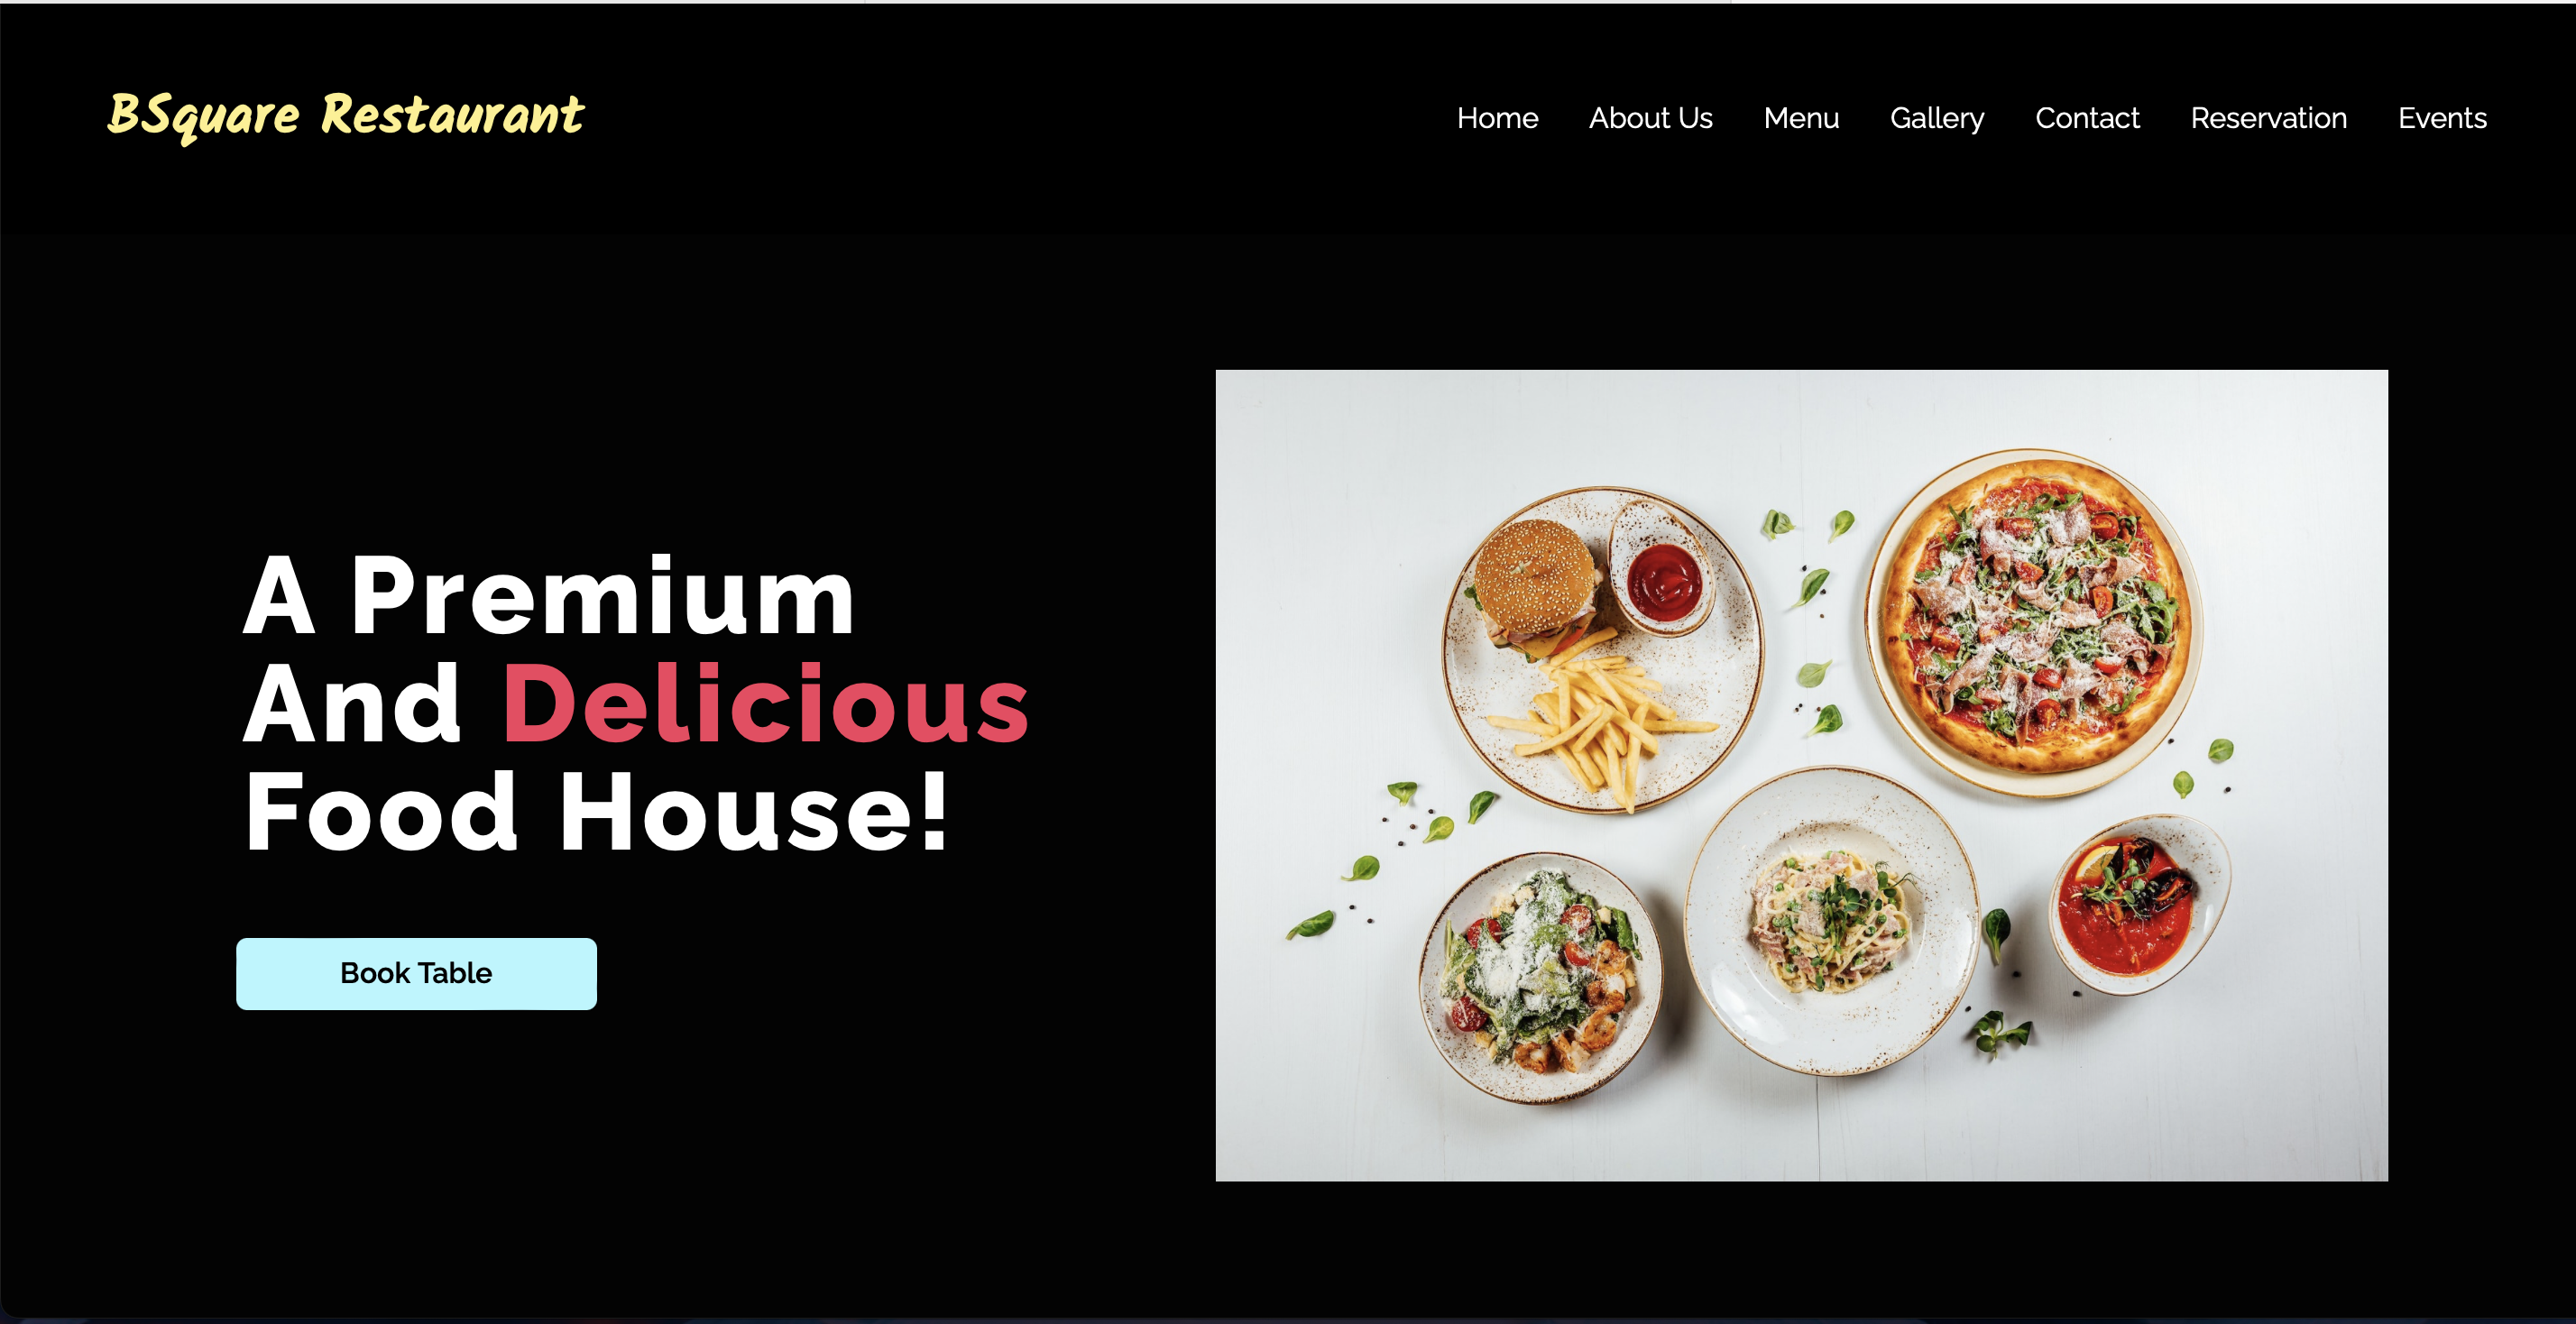2576x1324 pixels.
Task: Go to the Home page link
Action: 1497,118
